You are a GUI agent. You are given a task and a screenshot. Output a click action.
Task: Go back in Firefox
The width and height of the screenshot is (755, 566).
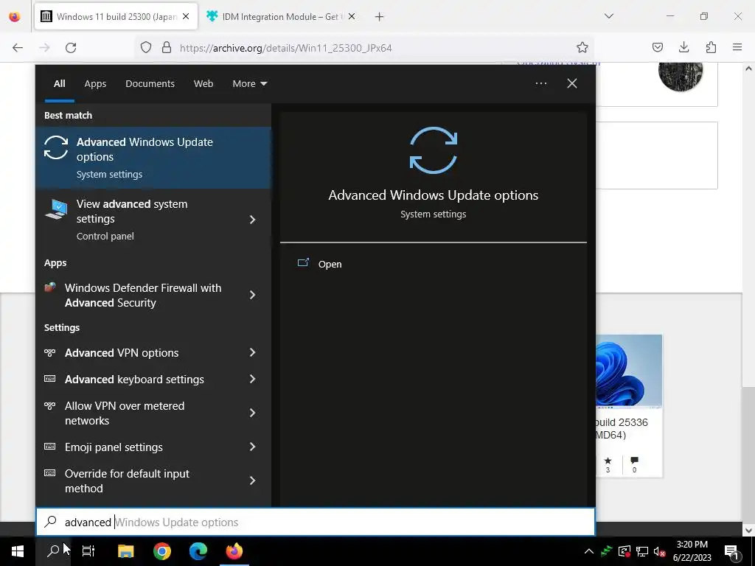point(18,48)
